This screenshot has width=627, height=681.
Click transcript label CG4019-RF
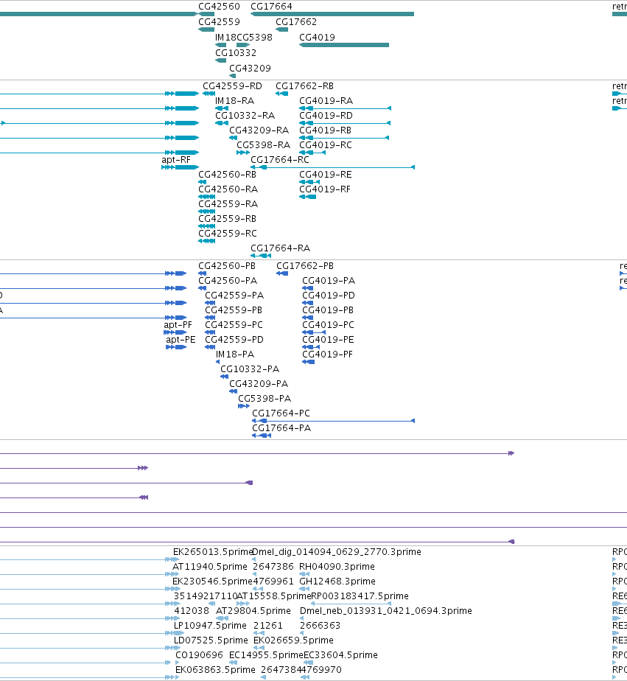(x=325, y=189)
